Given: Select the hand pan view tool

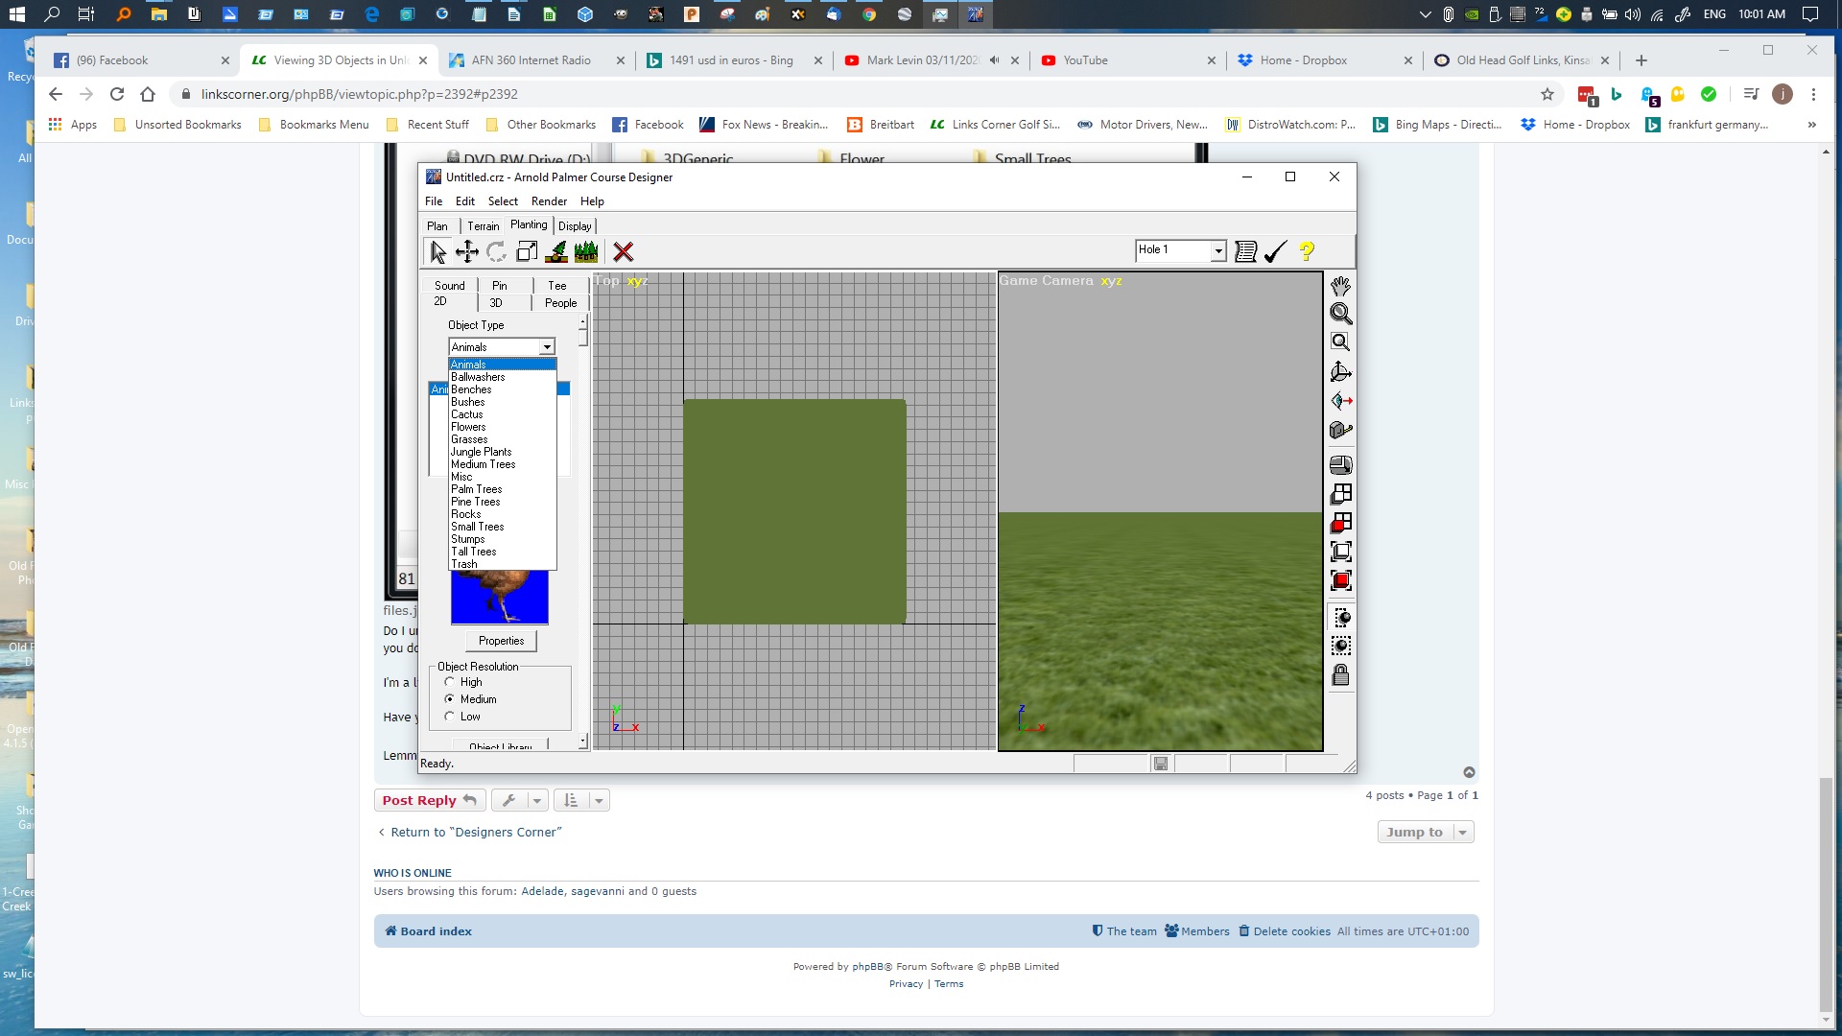Looking at the screenshot, I should click(1341, 285).
